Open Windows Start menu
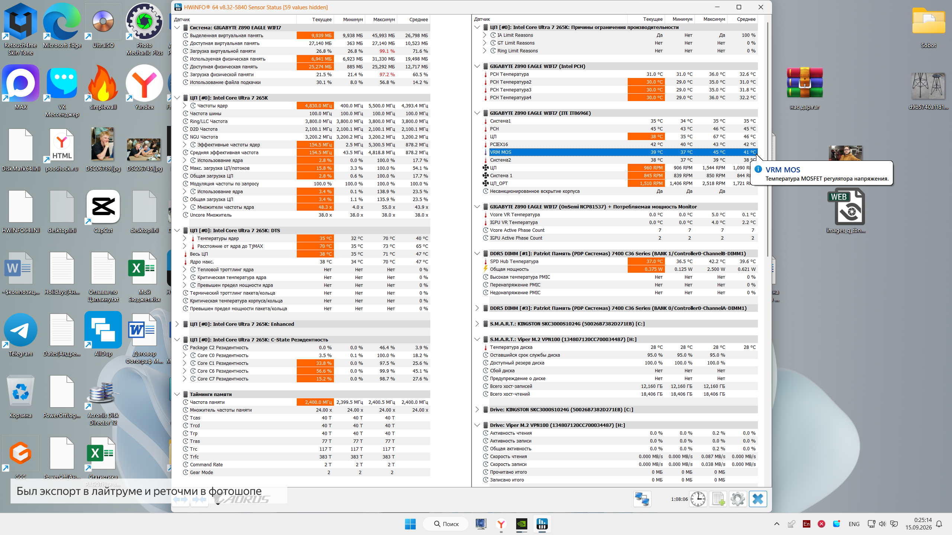The image size is (952, 535). pyautogui.click(x=410, y=524)
